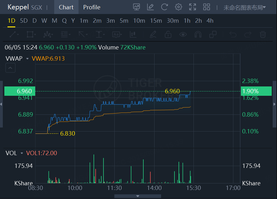
Task: Click the green 1.90% change tag
Action: tap(256, 91)
